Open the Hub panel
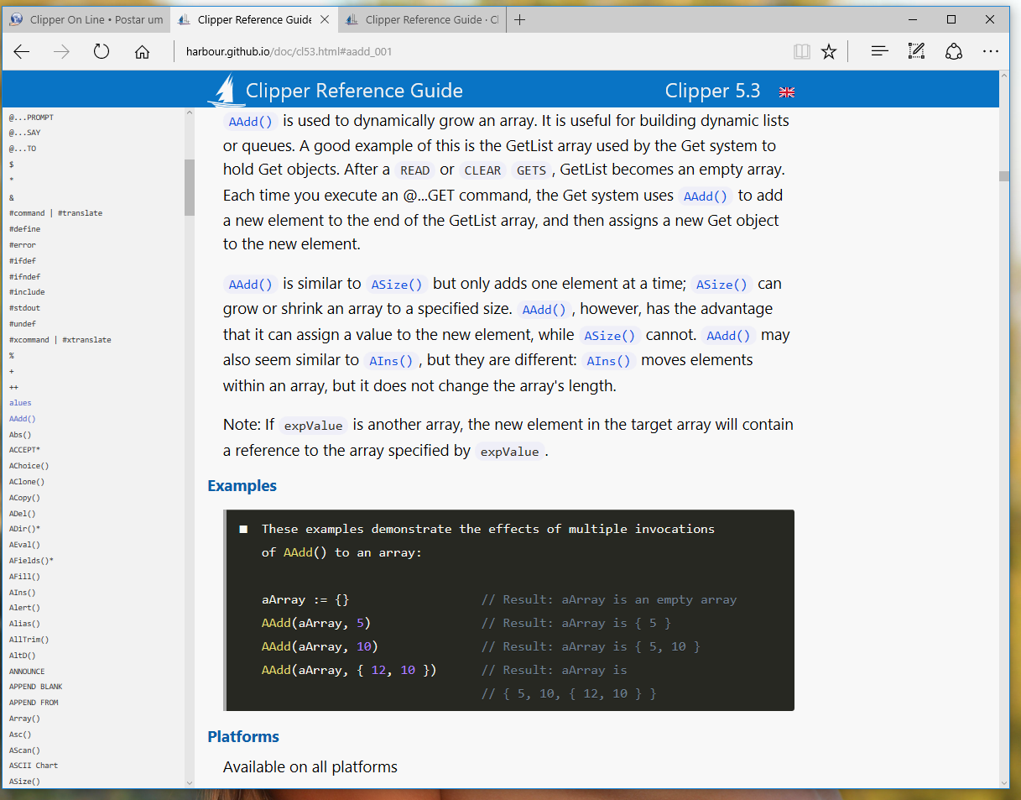The width and height of the screenshot is (1021, 800). 879,52
